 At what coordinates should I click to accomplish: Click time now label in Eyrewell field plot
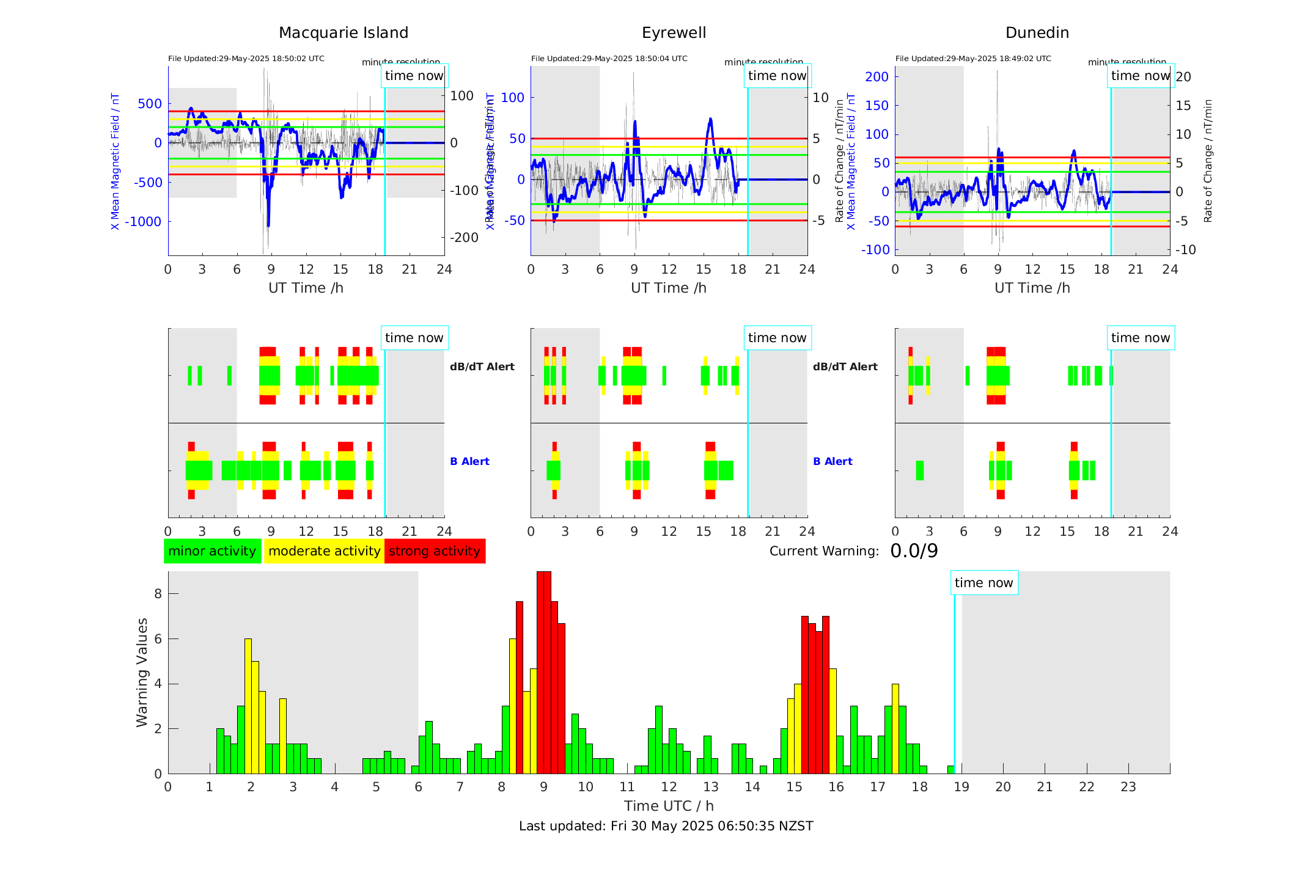click(x=778, y=76)
